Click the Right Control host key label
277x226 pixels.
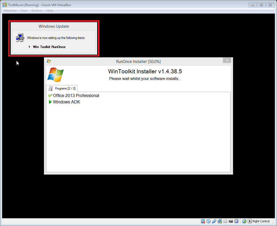pos(261,221)
